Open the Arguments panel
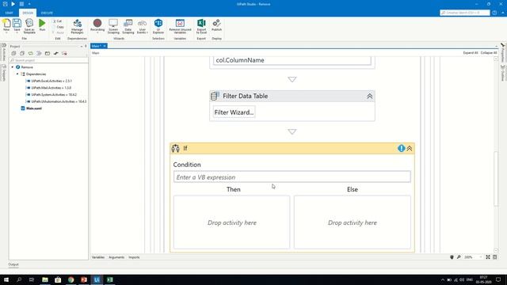 point(116,257)
